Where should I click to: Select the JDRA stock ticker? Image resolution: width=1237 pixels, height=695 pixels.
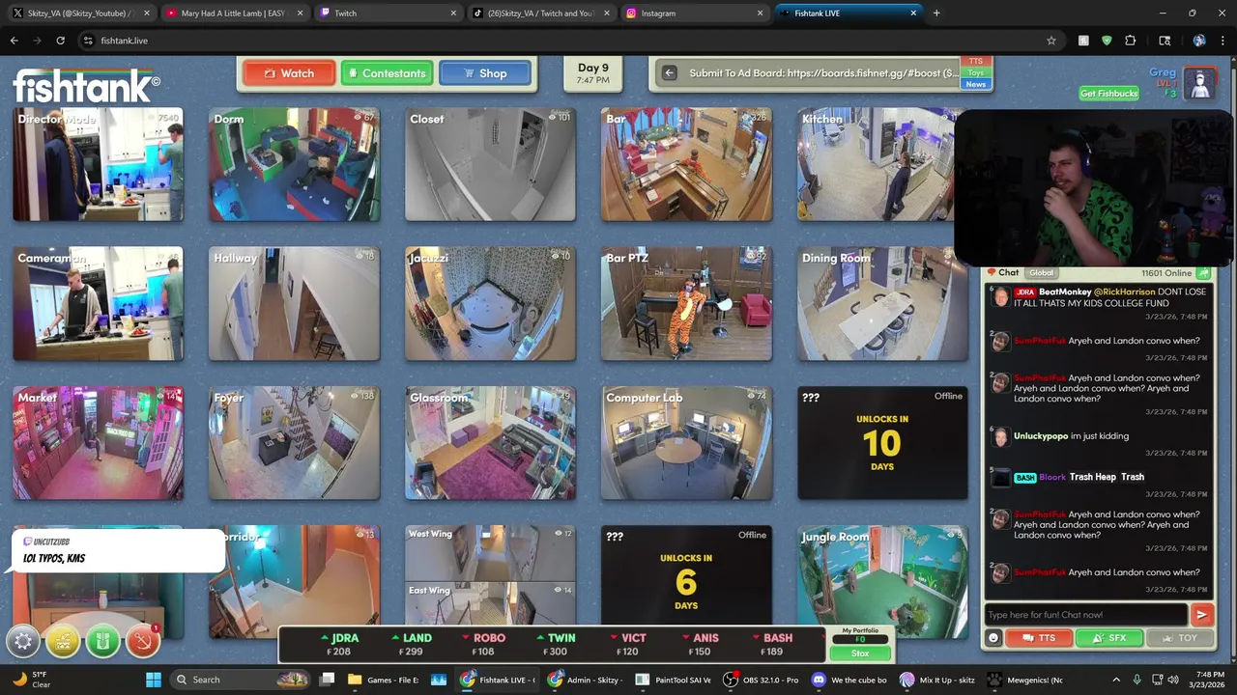point(340,645)
